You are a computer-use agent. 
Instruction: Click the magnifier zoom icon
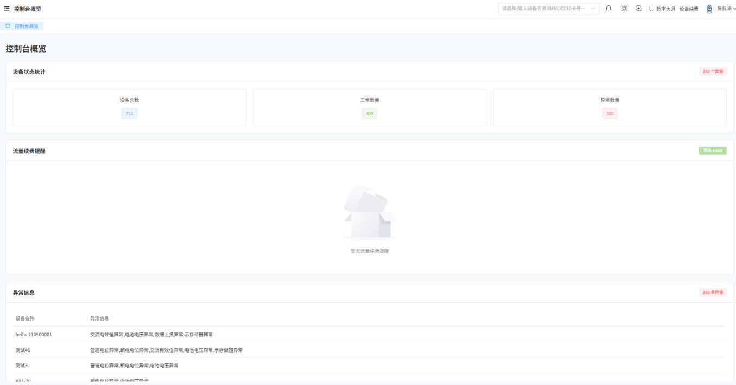tap(638, 9)
